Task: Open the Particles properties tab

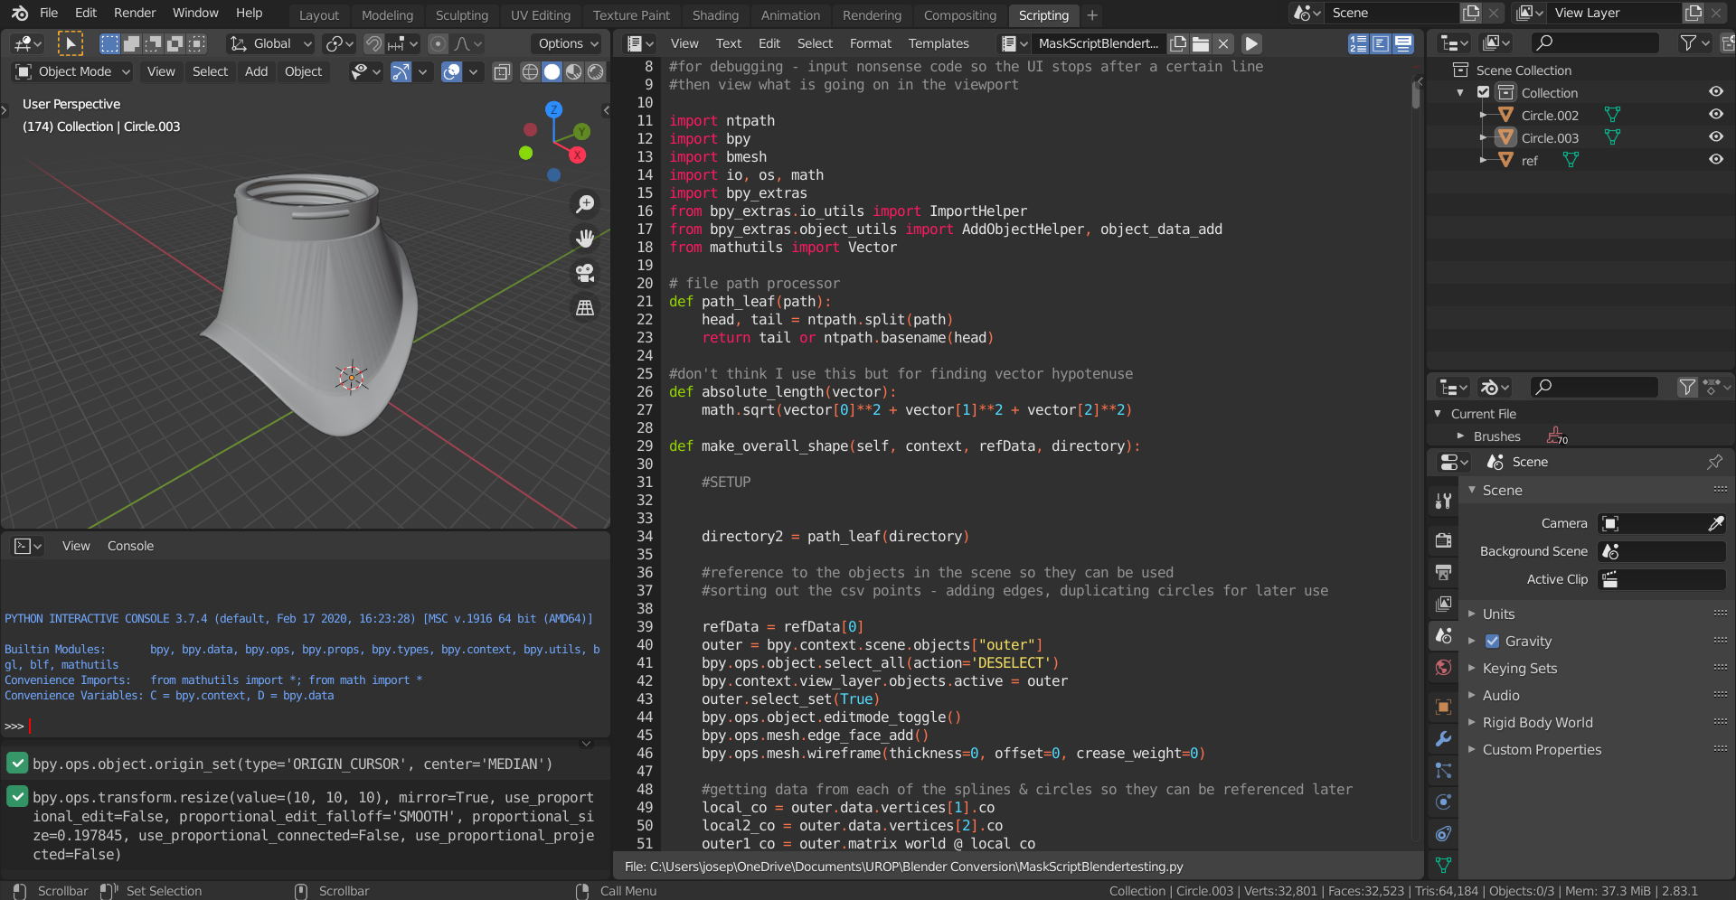Action: [x=1443, y=770]
